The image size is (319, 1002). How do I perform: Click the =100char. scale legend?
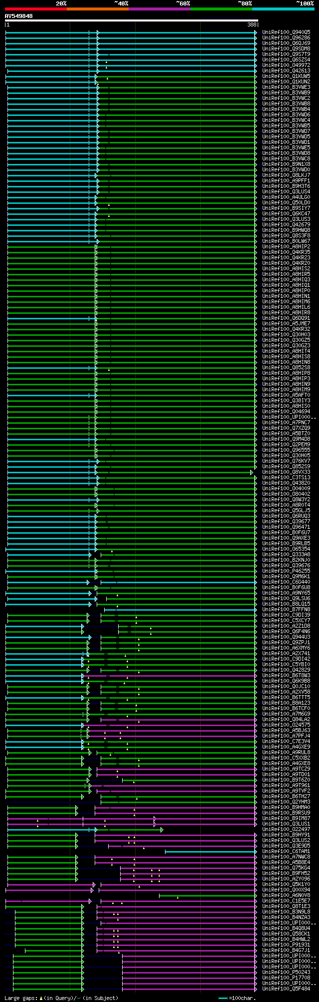[x=237, y=998]
